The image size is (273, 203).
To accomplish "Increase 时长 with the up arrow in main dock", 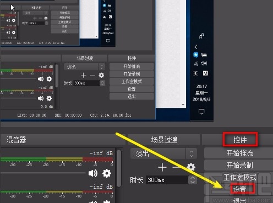I will point(192,178).
